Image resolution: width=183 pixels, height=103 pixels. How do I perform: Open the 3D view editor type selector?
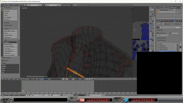[3, 79]
